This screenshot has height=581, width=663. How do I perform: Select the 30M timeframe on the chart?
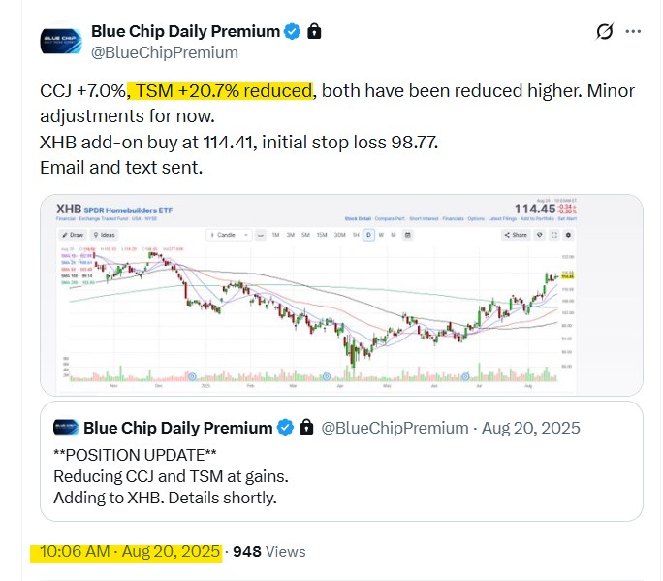coord(339,235)
